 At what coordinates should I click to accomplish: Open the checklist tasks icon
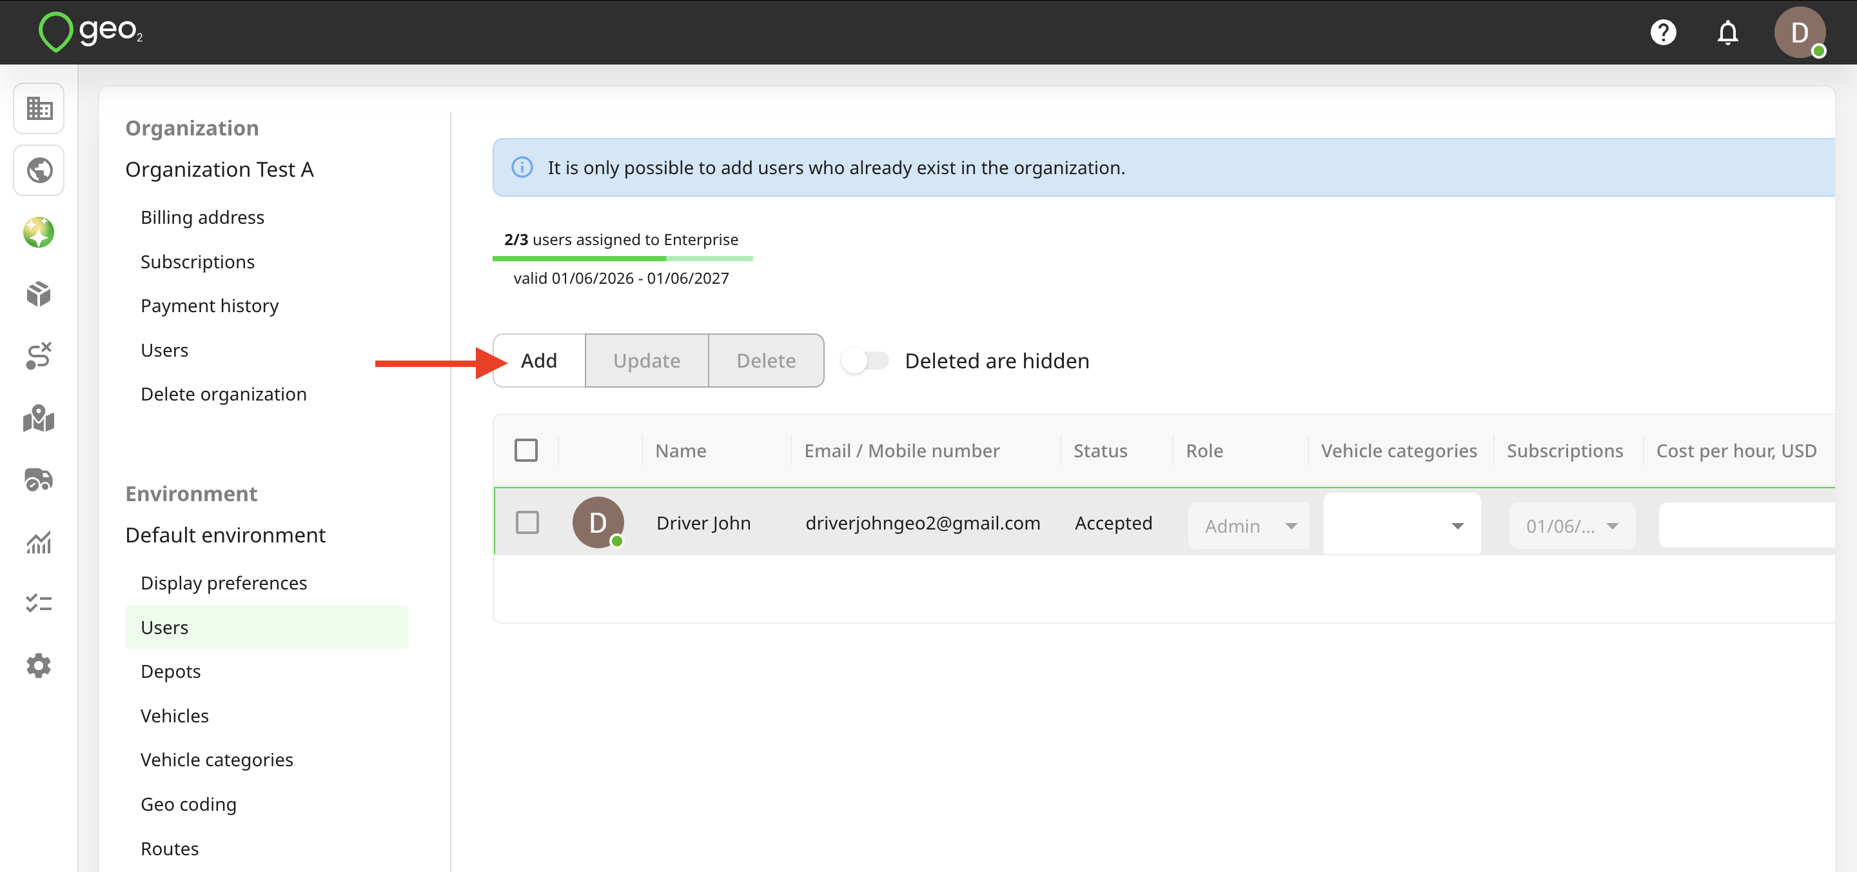[x=39, y=603]
